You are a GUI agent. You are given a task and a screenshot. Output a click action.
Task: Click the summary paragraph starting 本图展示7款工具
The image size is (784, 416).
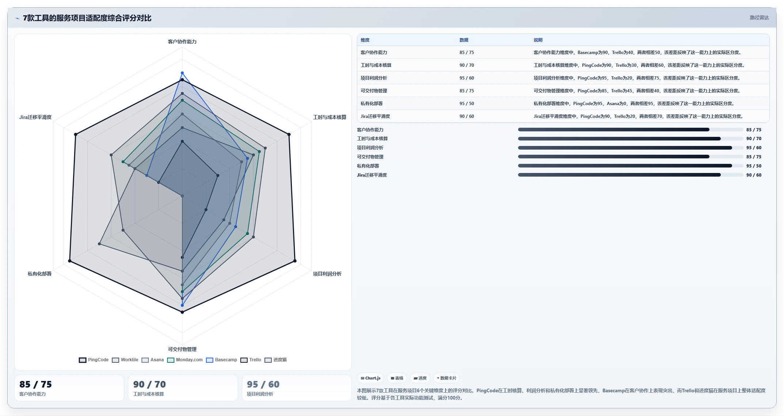pos(561,394)
